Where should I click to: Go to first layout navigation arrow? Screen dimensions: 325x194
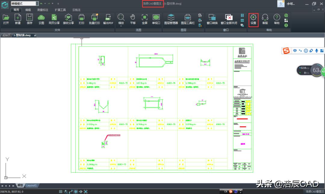pyautogui.click(x=2, y=186)
